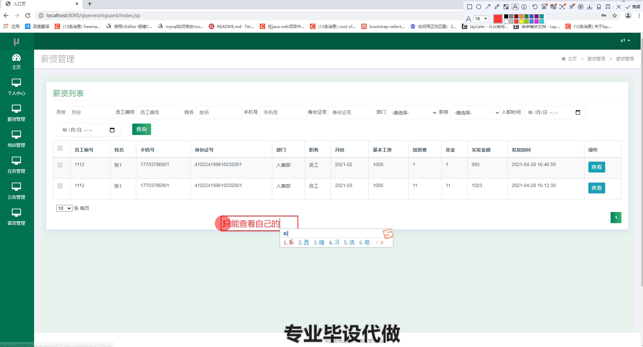The height and width of the screenshot is (347, 643).
Task: Click the 身份证号 search input field
Action: tap(352, 112)
